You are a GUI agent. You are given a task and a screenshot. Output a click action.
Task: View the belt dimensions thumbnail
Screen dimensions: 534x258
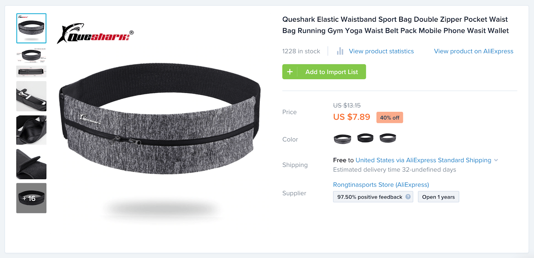pos(31,71)
